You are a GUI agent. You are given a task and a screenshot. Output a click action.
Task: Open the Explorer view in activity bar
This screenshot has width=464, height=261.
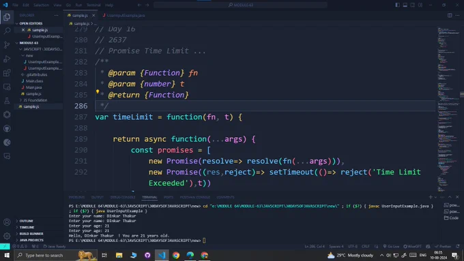(x=7, y=17)
